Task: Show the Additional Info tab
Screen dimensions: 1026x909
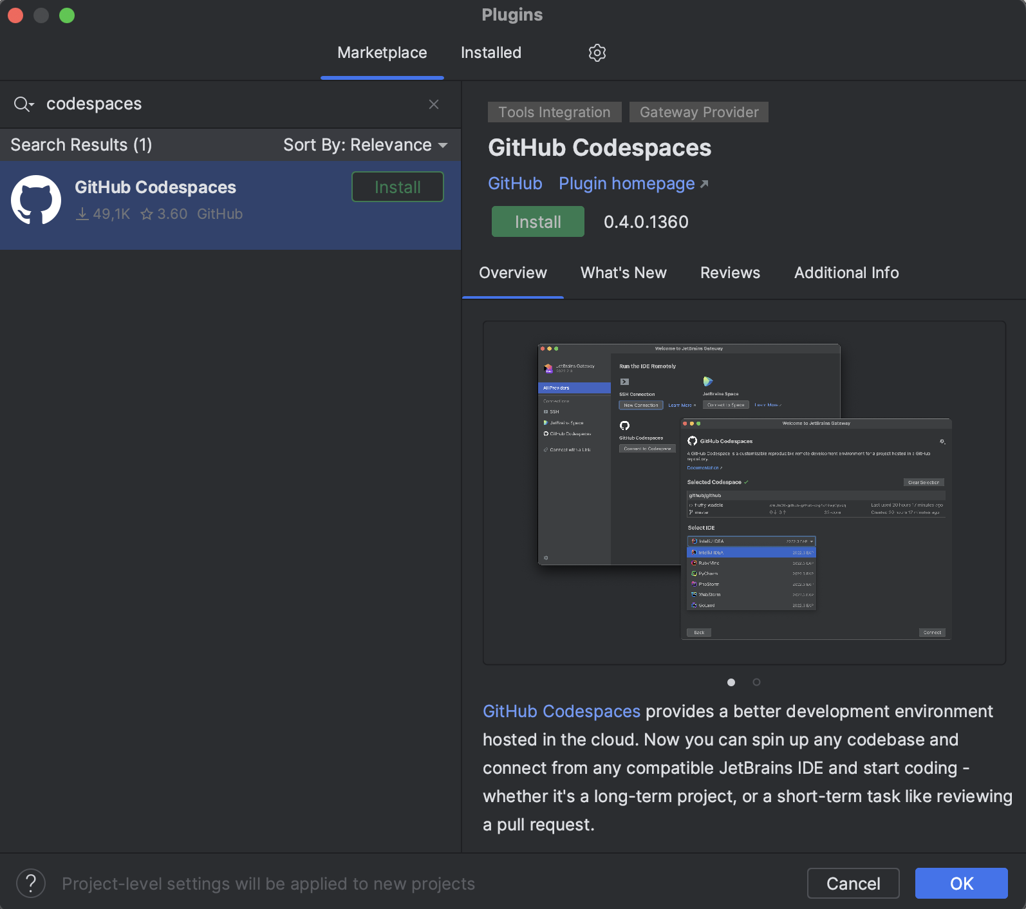Action: tap(846, 273)
